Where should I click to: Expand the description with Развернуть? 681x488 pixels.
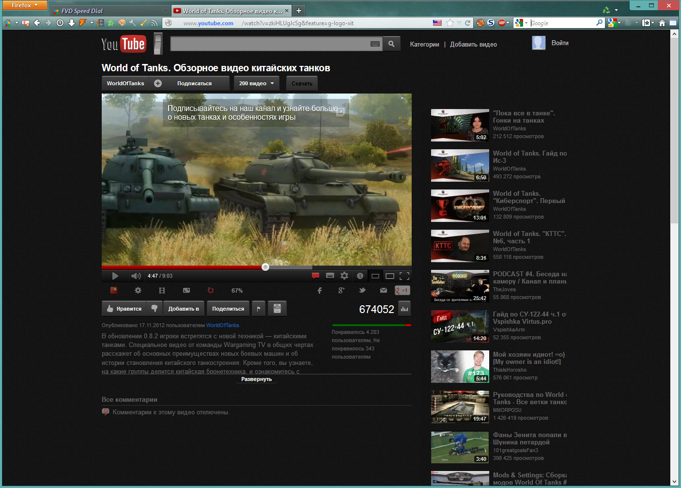coord(257,379)
